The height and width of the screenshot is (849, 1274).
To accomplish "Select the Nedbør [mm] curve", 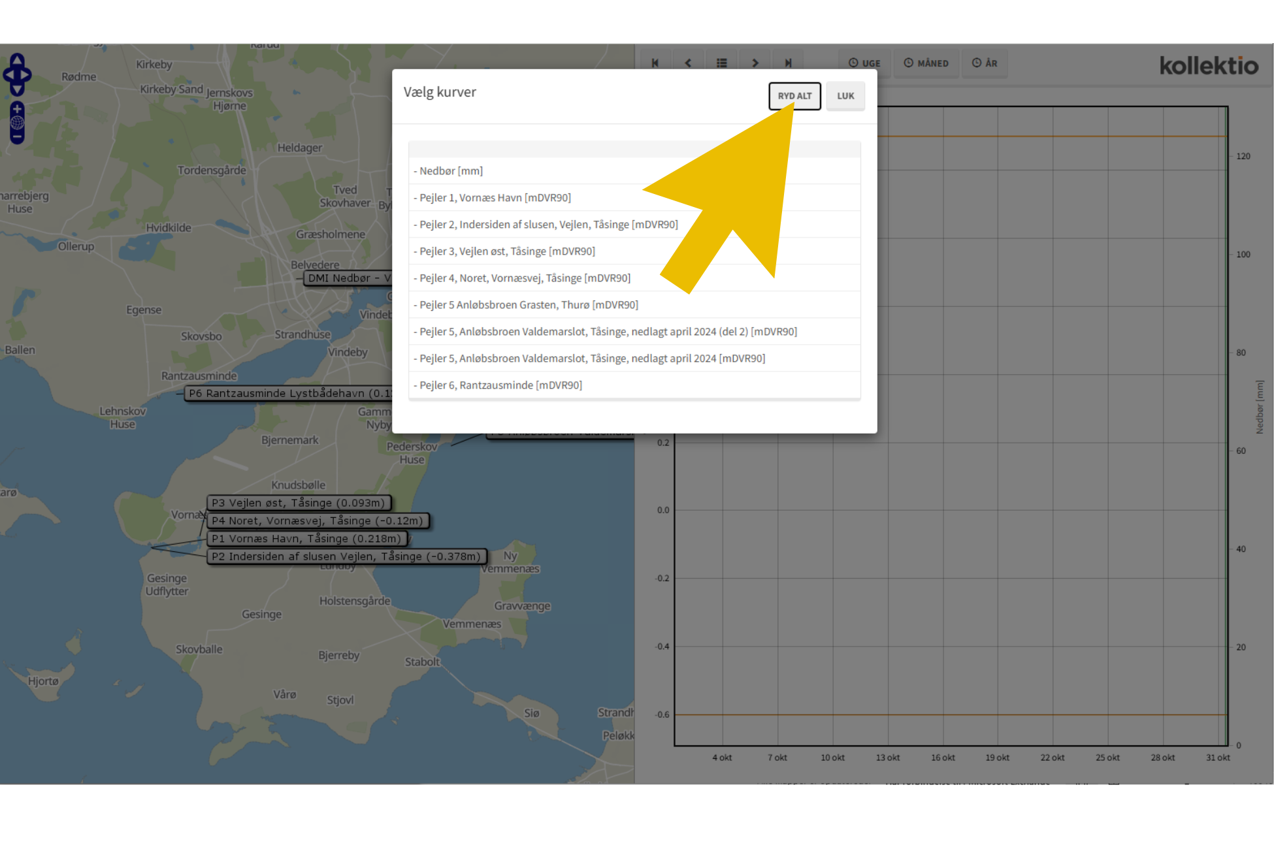I will [451, 171].
